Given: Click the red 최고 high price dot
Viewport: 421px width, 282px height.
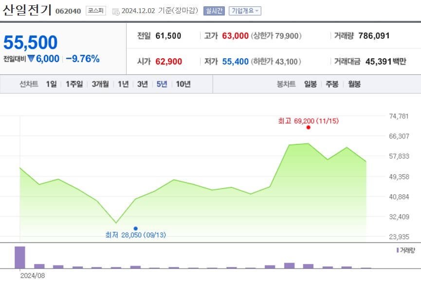Looking at the screenshot, I should 308,128.
